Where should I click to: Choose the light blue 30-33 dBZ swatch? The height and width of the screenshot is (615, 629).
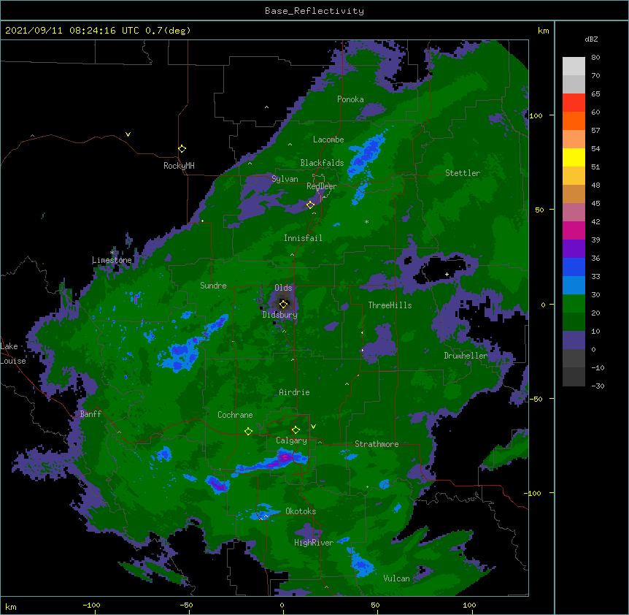(574, 286)
